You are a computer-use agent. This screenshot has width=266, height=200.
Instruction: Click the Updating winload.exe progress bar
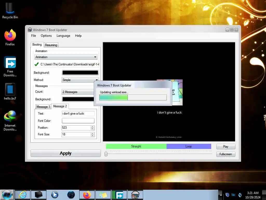133,98
